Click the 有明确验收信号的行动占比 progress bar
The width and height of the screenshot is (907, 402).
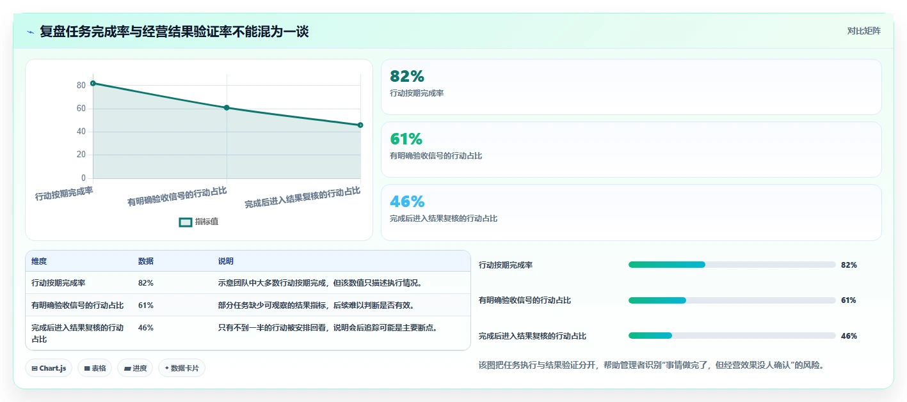tap(732, 300)
